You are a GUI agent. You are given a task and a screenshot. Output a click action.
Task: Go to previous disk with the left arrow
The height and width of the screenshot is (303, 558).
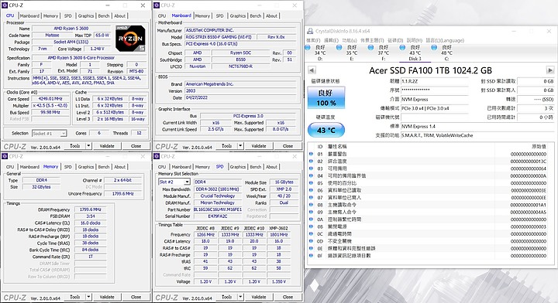(312, 70)
